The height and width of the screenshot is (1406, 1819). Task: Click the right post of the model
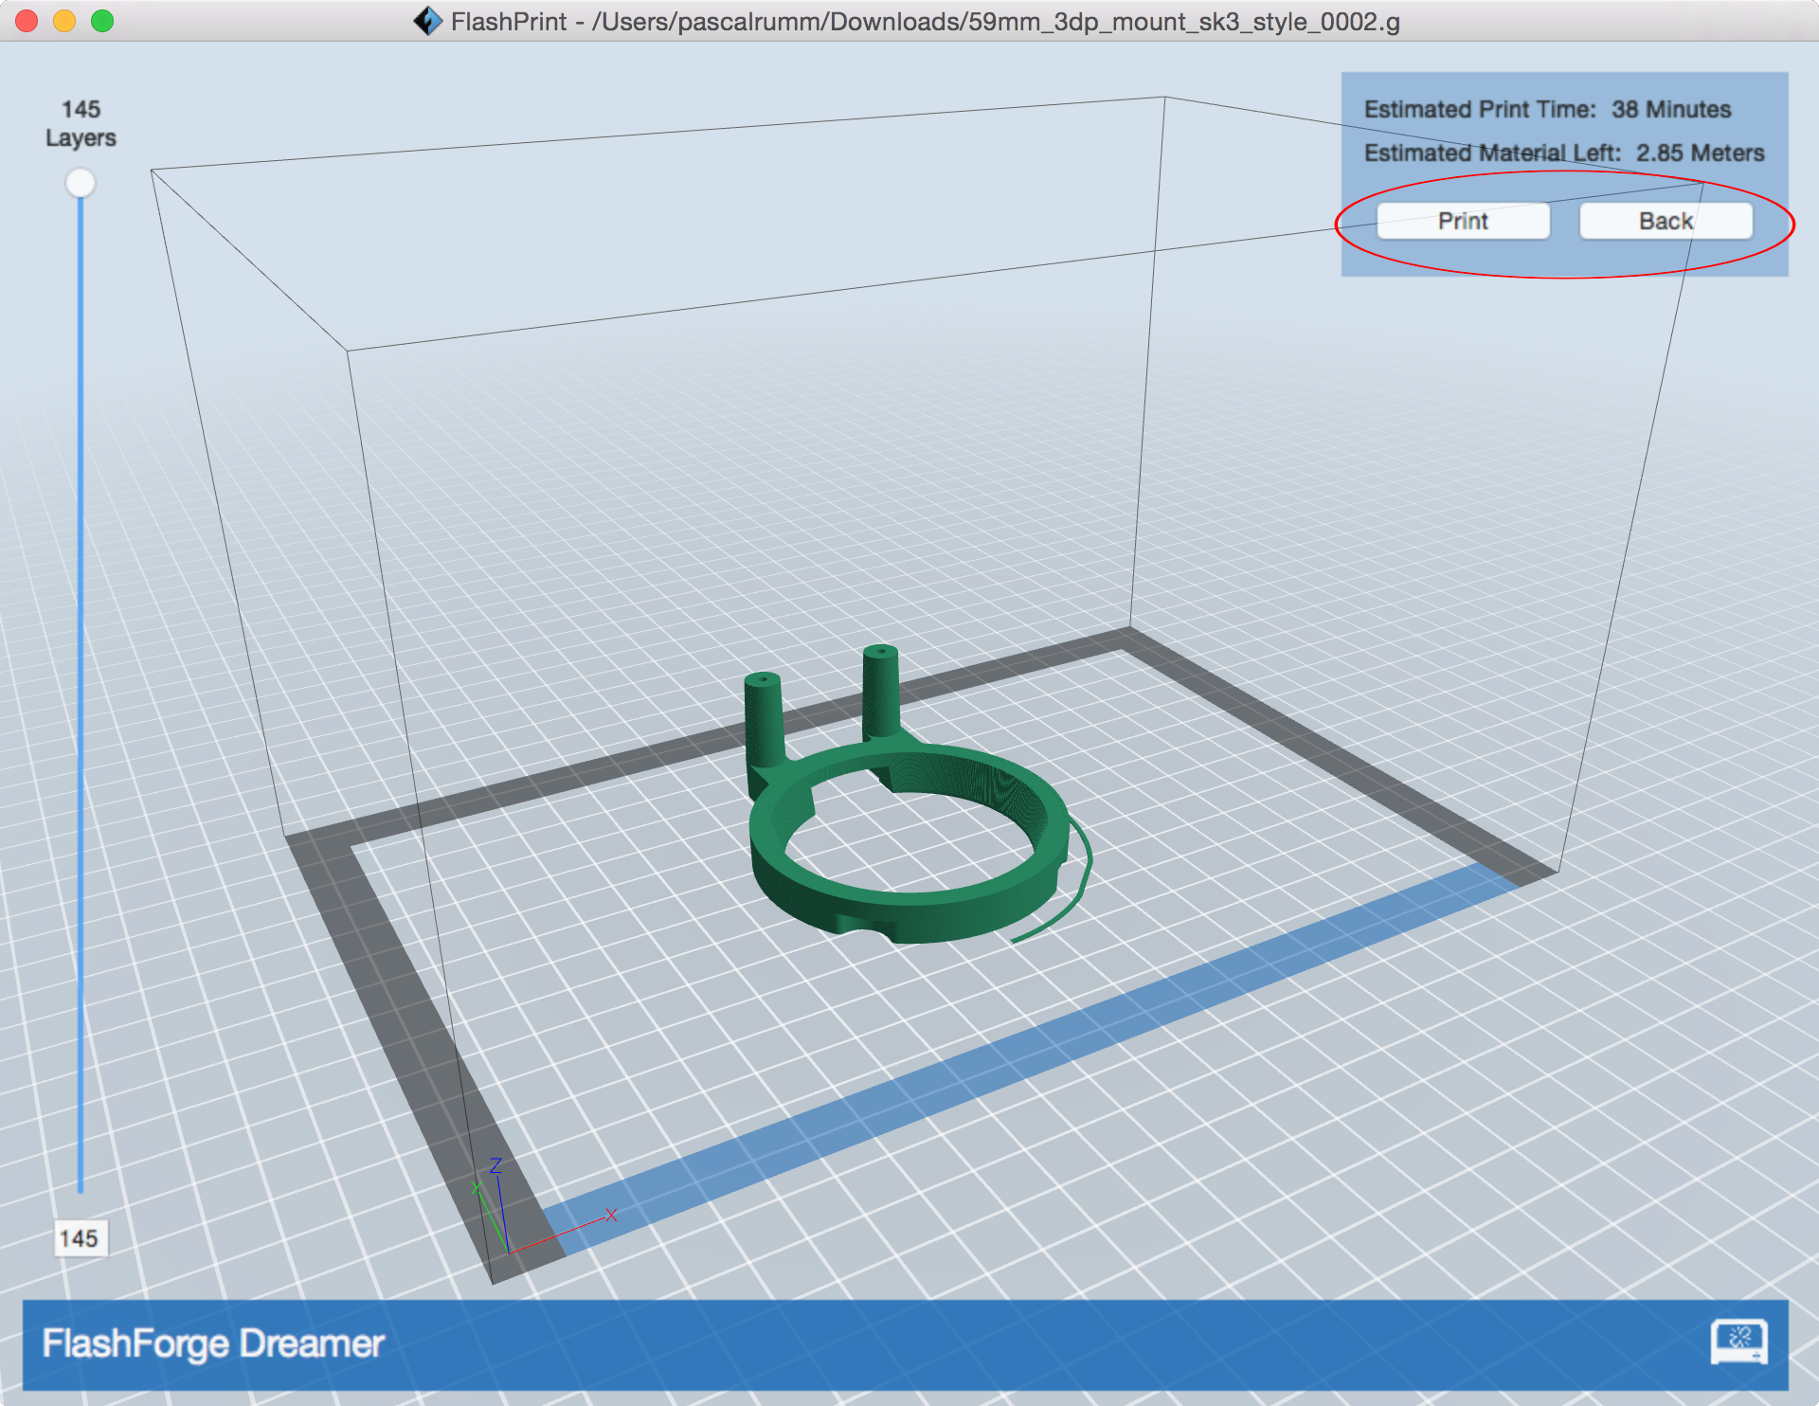point(880,692)
